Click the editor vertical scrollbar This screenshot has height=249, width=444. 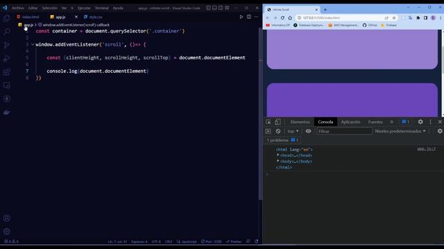(261, 113)
